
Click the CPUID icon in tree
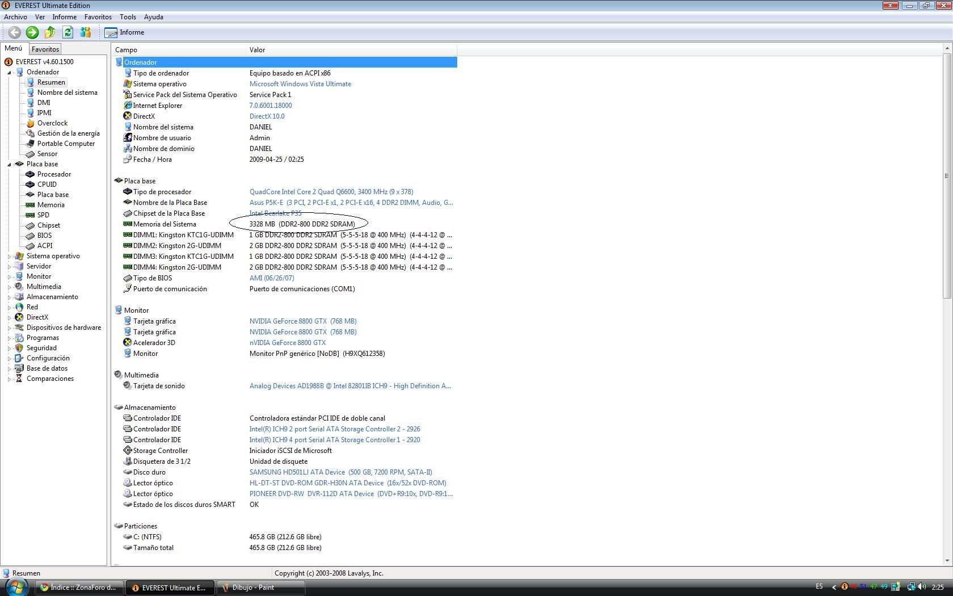point(31,184)
